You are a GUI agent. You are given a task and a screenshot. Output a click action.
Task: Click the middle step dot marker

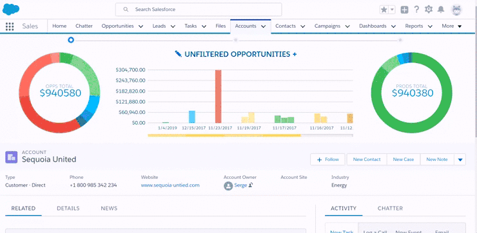(x=235, y=40)
